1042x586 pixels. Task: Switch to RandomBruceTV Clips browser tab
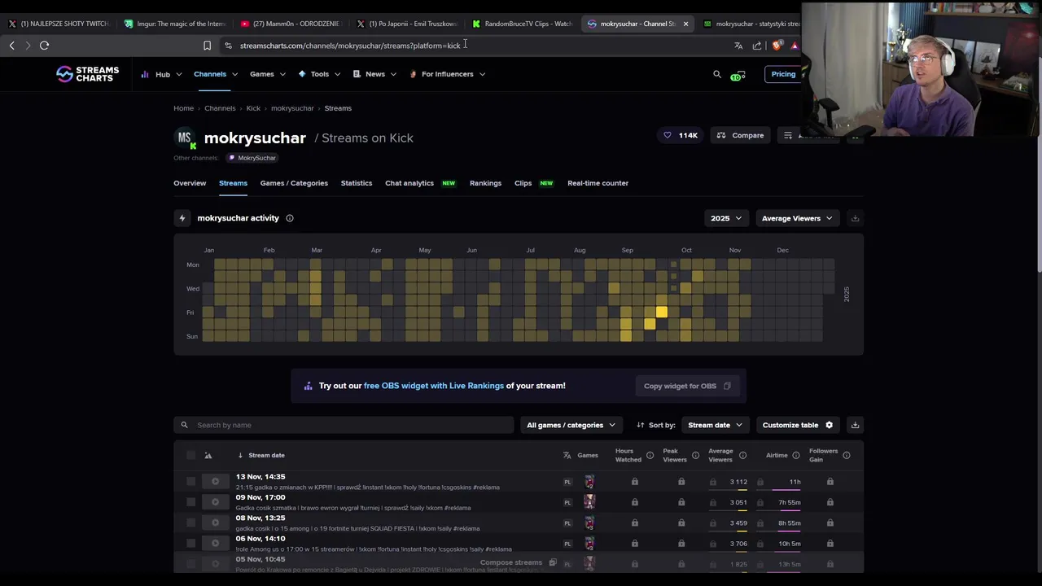tap(523, 24)
